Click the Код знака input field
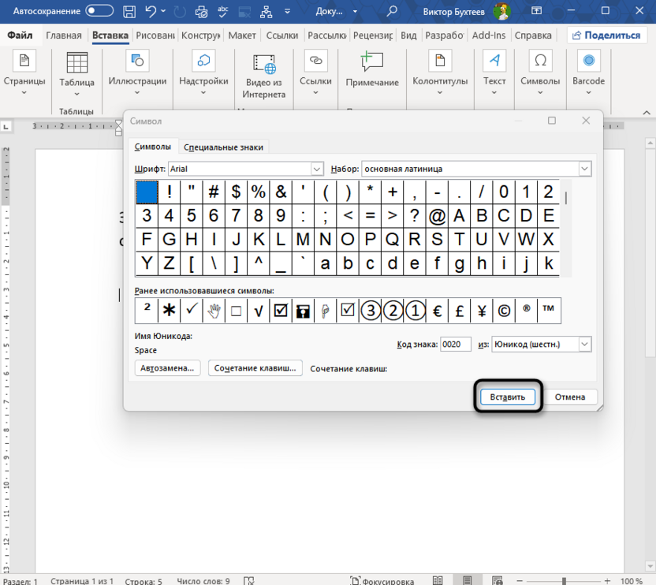Screen dimensions: 656x585 pos(455,345)
